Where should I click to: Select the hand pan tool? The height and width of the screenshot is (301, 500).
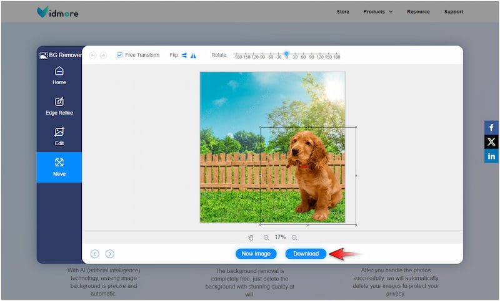point(251,237)
